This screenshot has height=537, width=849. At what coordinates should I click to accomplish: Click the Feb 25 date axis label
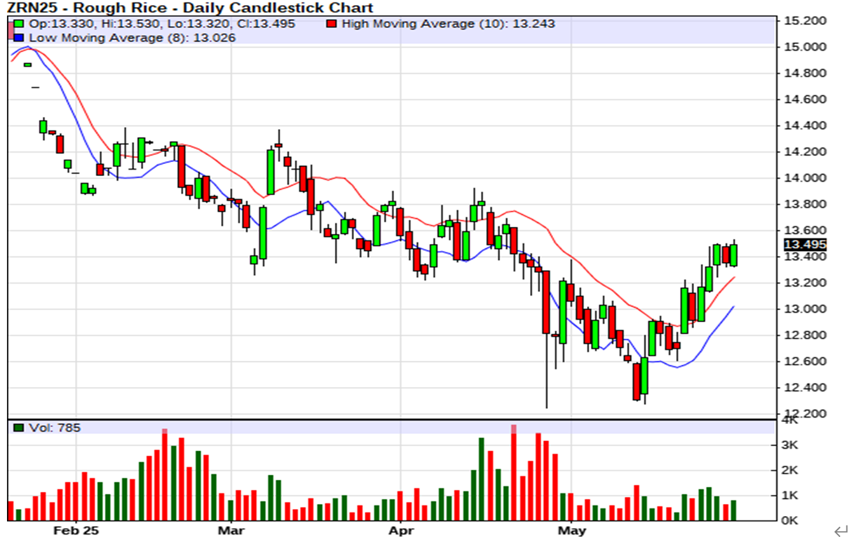76,529
